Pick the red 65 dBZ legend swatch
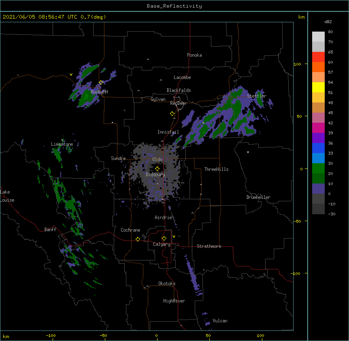This screenshot has width=349, height=341. coord(318,57)
